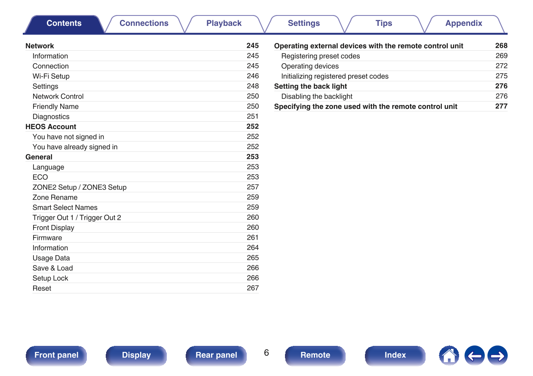Image resolution: width=533 pixels, height=376 pixels.
Task: Open the Rear panel page button
Action: coord(216,355)
